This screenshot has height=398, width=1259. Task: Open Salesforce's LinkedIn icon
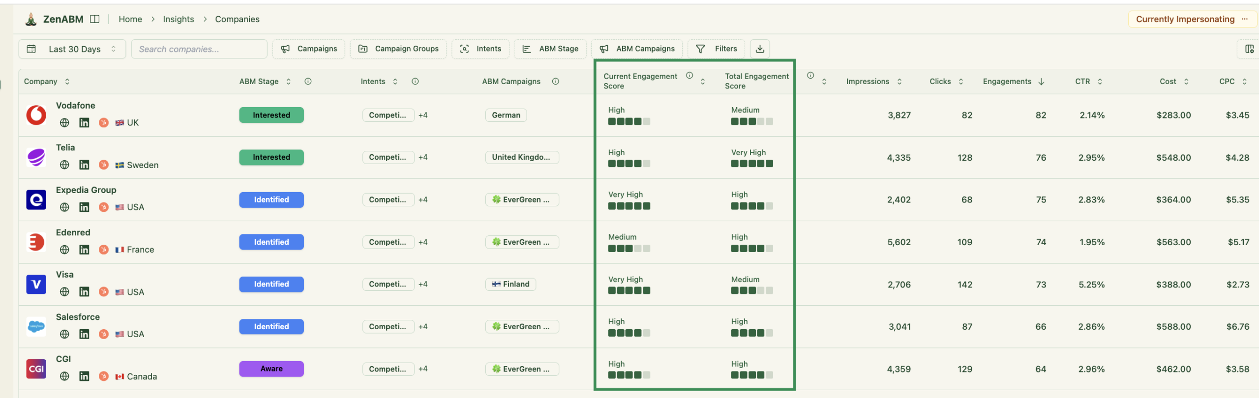(x=84, y=334)
